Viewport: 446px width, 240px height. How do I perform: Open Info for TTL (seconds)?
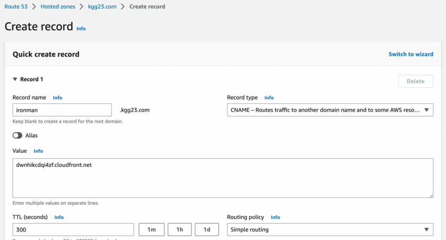tap(59, 217)
